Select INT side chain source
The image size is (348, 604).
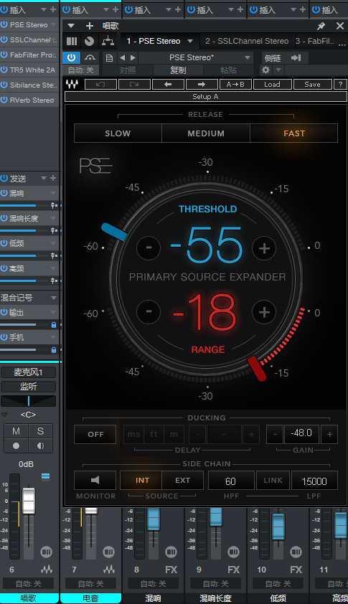click(141, 481)
